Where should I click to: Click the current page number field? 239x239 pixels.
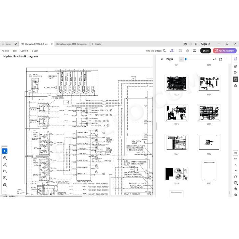point(236,153)
